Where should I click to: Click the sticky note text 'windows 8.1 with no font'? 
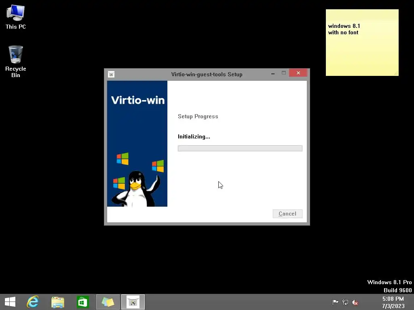pyautogui.click(x=344, y=29)
